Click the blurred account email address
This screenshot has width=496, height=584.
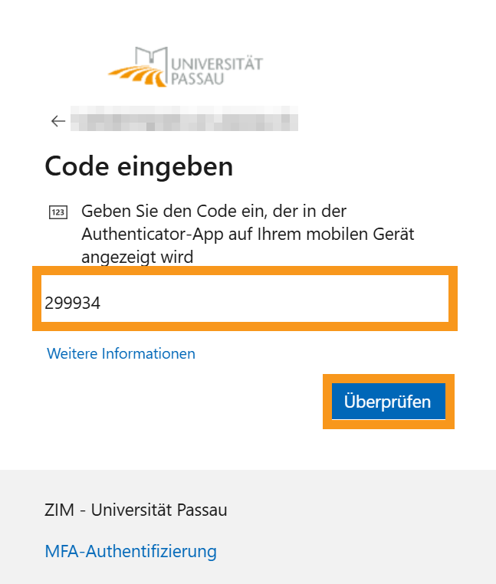pyautogui.click(x=183, y=121)
